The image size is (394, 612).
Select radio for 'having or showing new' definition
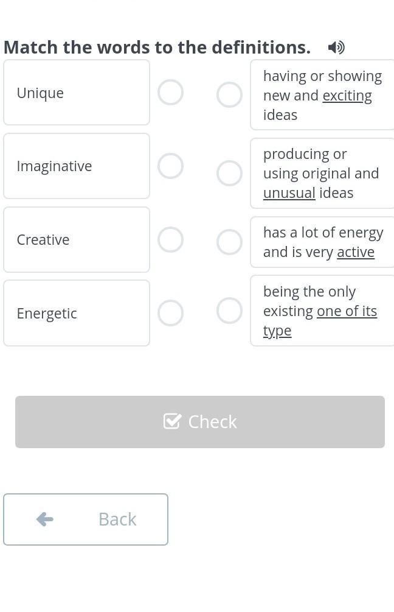click(229, 95)
